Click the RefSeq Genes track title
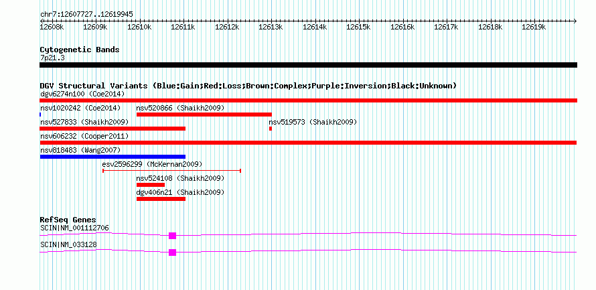Image resolution: width=596 pixels, height=290 pixels. pyautogui.click(x=68, y=220)
